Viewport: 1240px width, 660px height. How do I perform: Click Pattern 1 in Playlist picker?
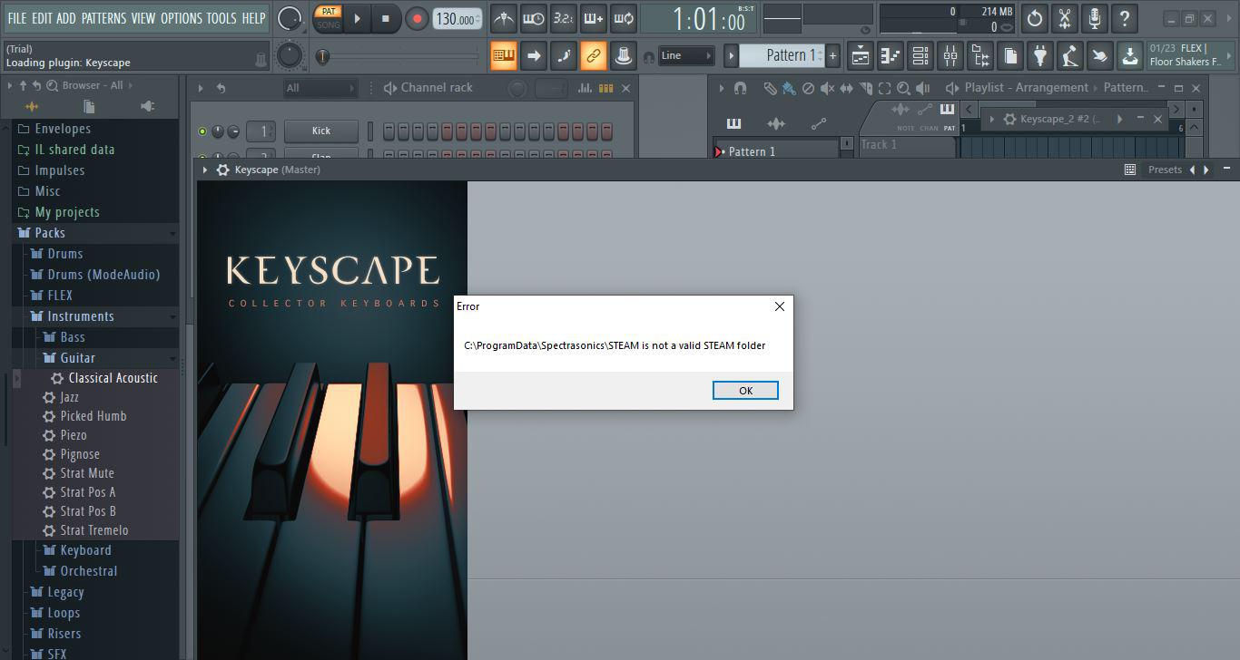tap(753, 151)
